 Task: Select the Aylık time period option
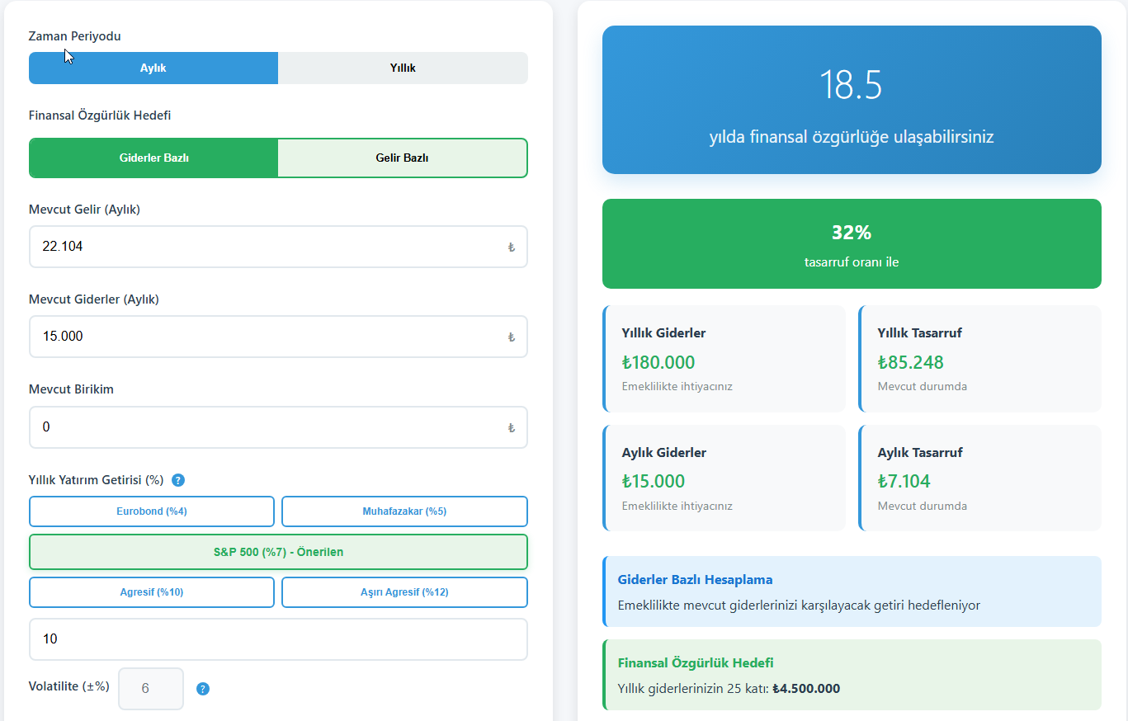click(x=153, y=68)
